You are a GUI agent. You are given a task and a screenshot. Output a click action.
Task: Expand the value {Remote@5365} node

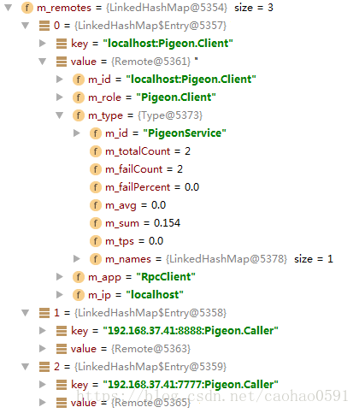coord(43,403)
